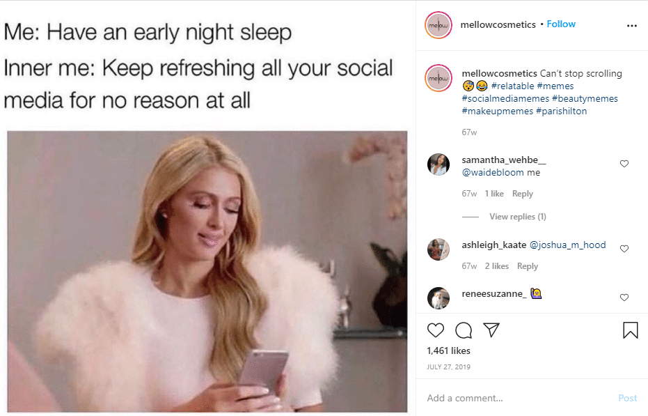Screen dimensions: 648x416
Task: View the 1,461 likes list
Action: tap(448, 351)
